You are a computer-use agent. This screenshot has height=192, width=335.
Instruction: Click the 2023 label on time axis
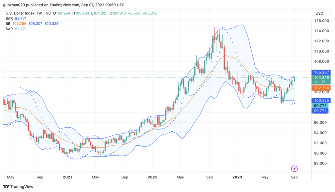(x=237, y=177)
